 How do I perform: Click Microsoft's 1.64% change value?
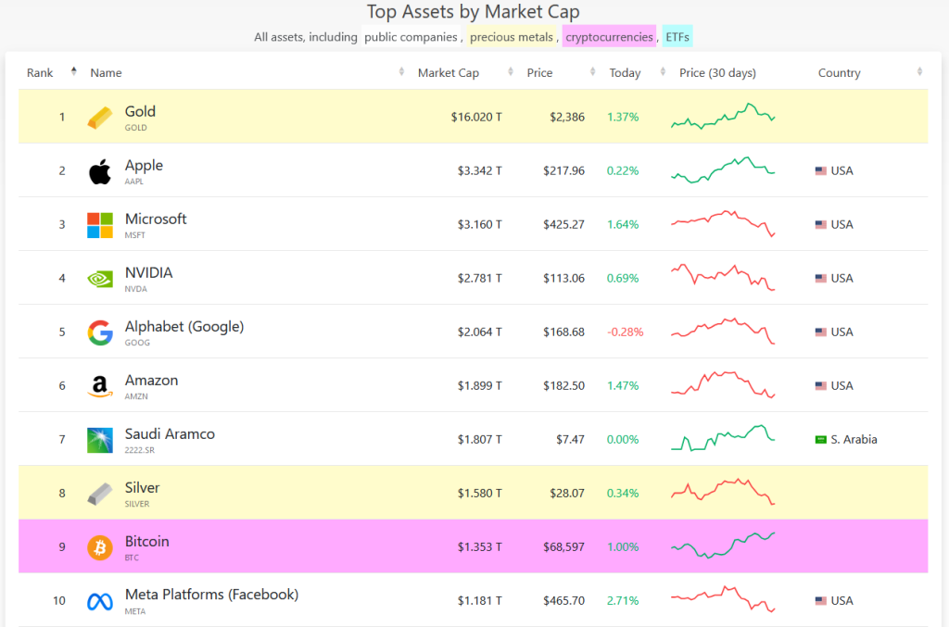click(623, 225)
